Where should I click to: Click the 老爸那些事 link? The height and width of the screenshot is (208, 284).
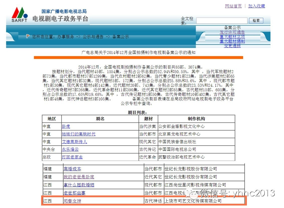[x=74, y=193]
